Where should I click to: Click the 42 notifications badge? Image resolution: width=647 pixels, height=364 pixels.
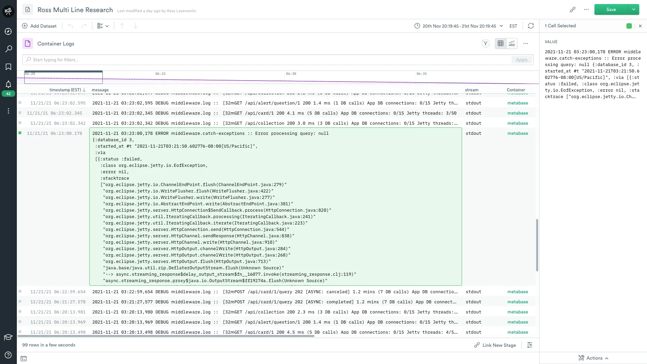pos(8,94)
